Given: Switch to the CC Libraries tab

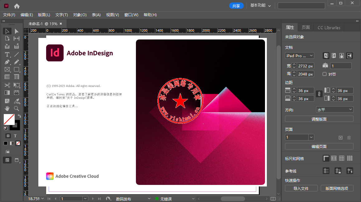Looking at the screenshot, I should (329, 28).
